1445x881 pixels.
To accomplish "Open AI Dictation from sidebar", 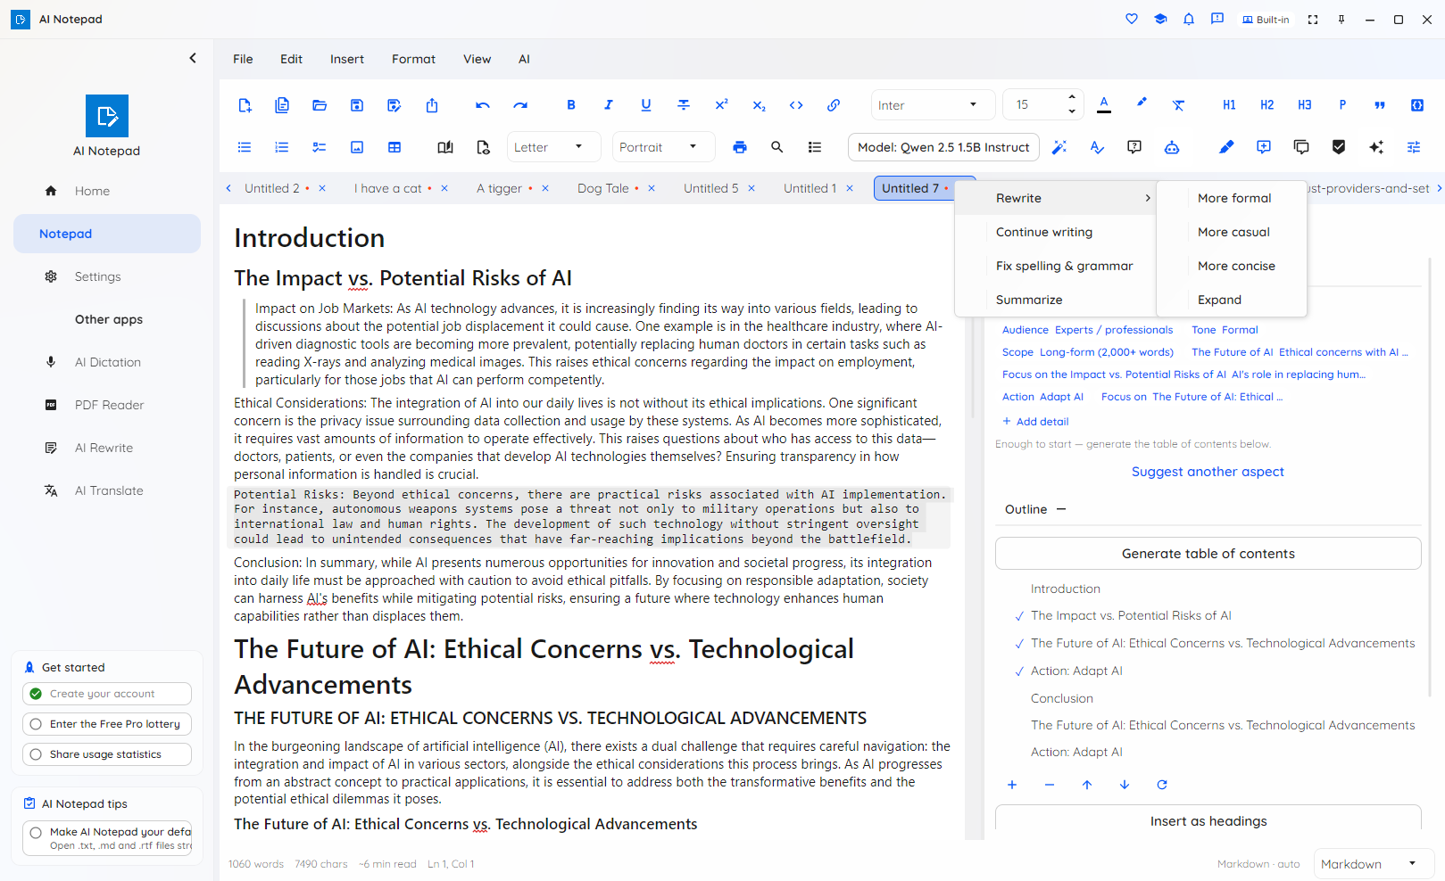I will tap(107, 362).
